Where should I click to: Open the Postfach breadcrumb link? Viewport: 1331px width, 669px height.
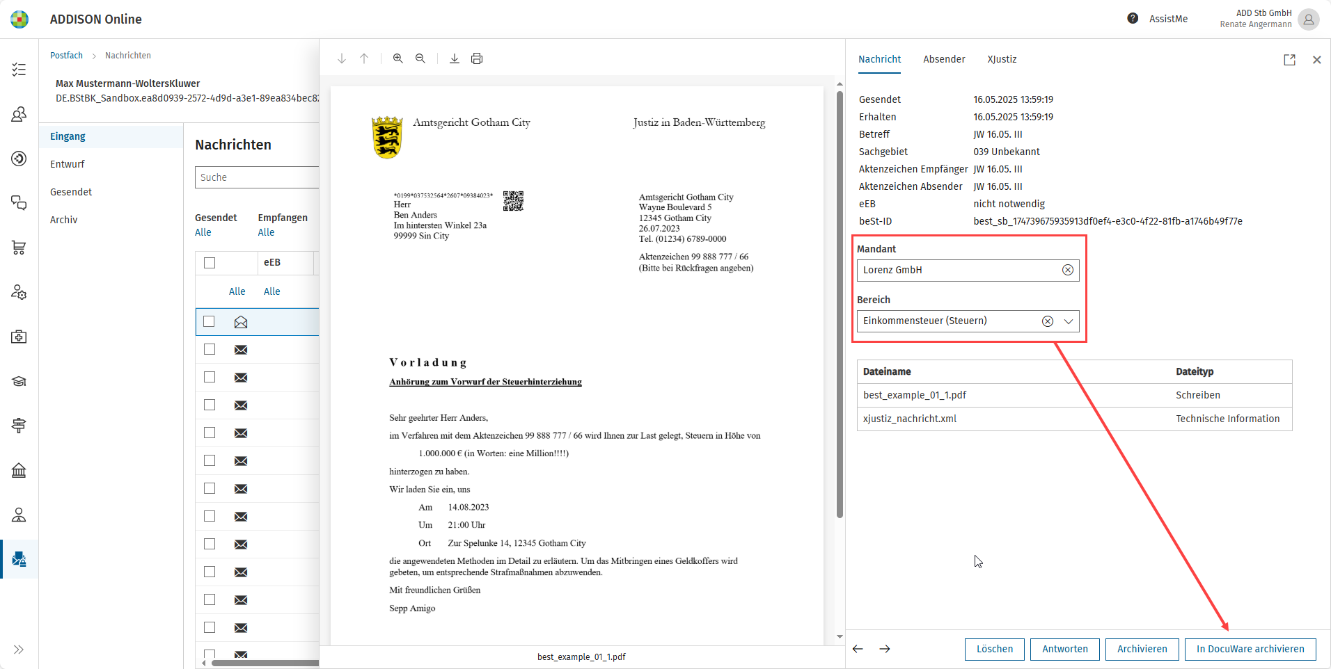point(66,56)
